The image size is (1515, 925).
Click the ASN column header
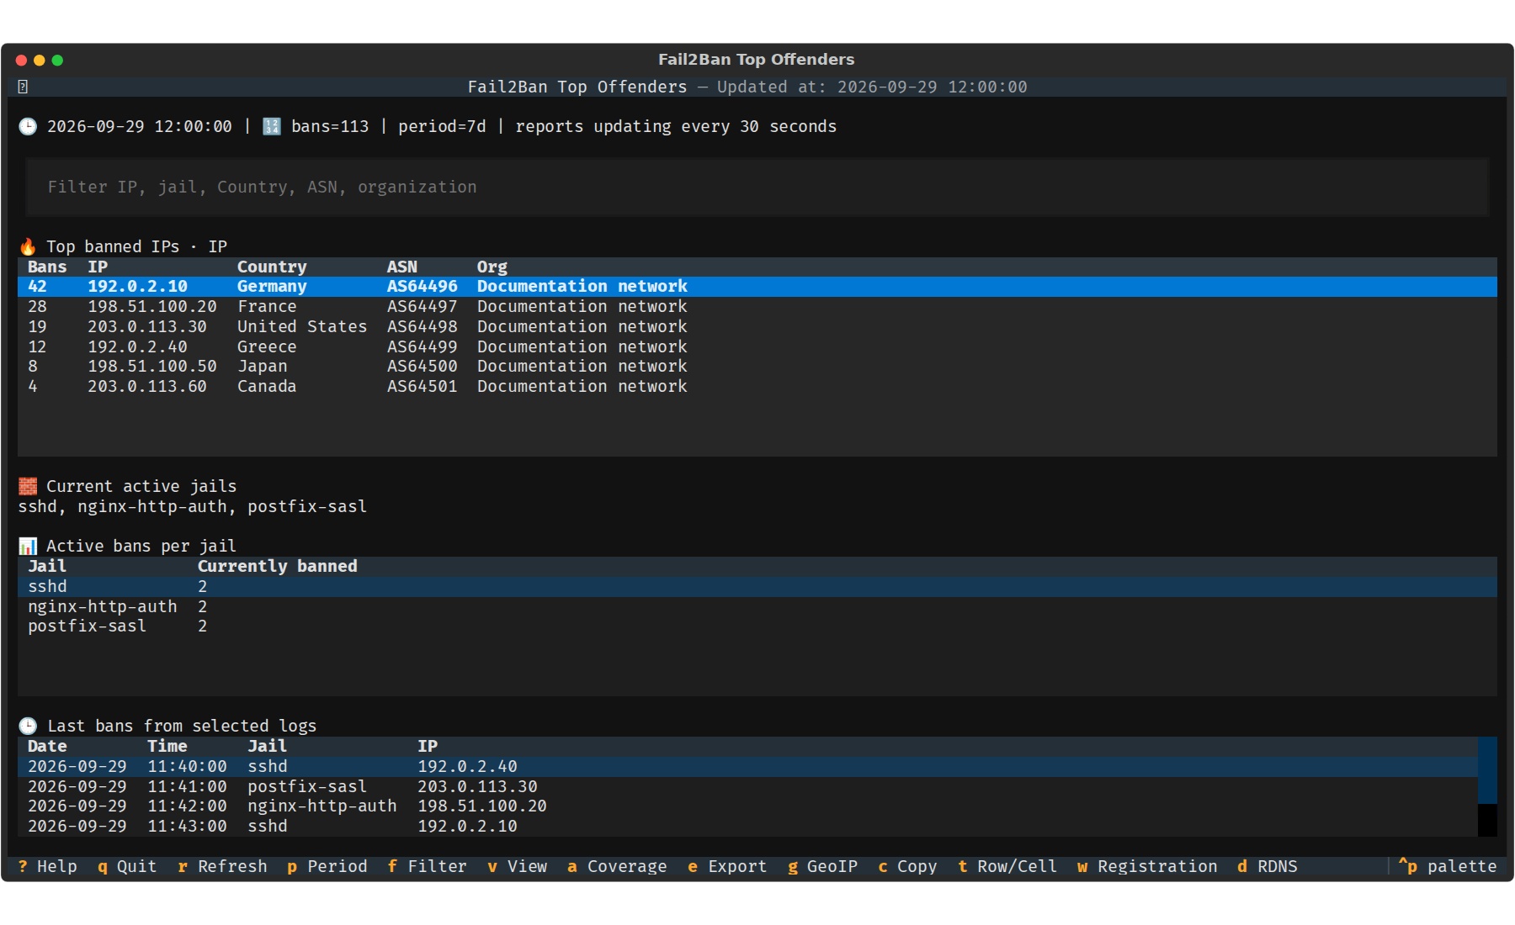tap(402, 267)
